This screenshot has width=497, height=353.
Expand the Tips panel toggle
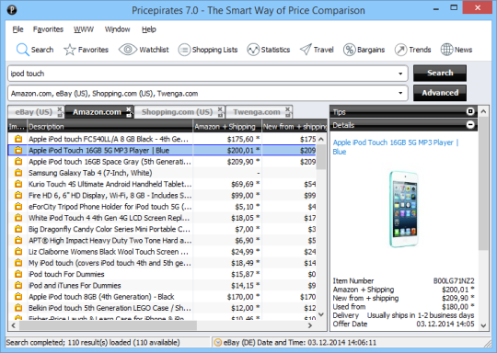coord(470,111)
